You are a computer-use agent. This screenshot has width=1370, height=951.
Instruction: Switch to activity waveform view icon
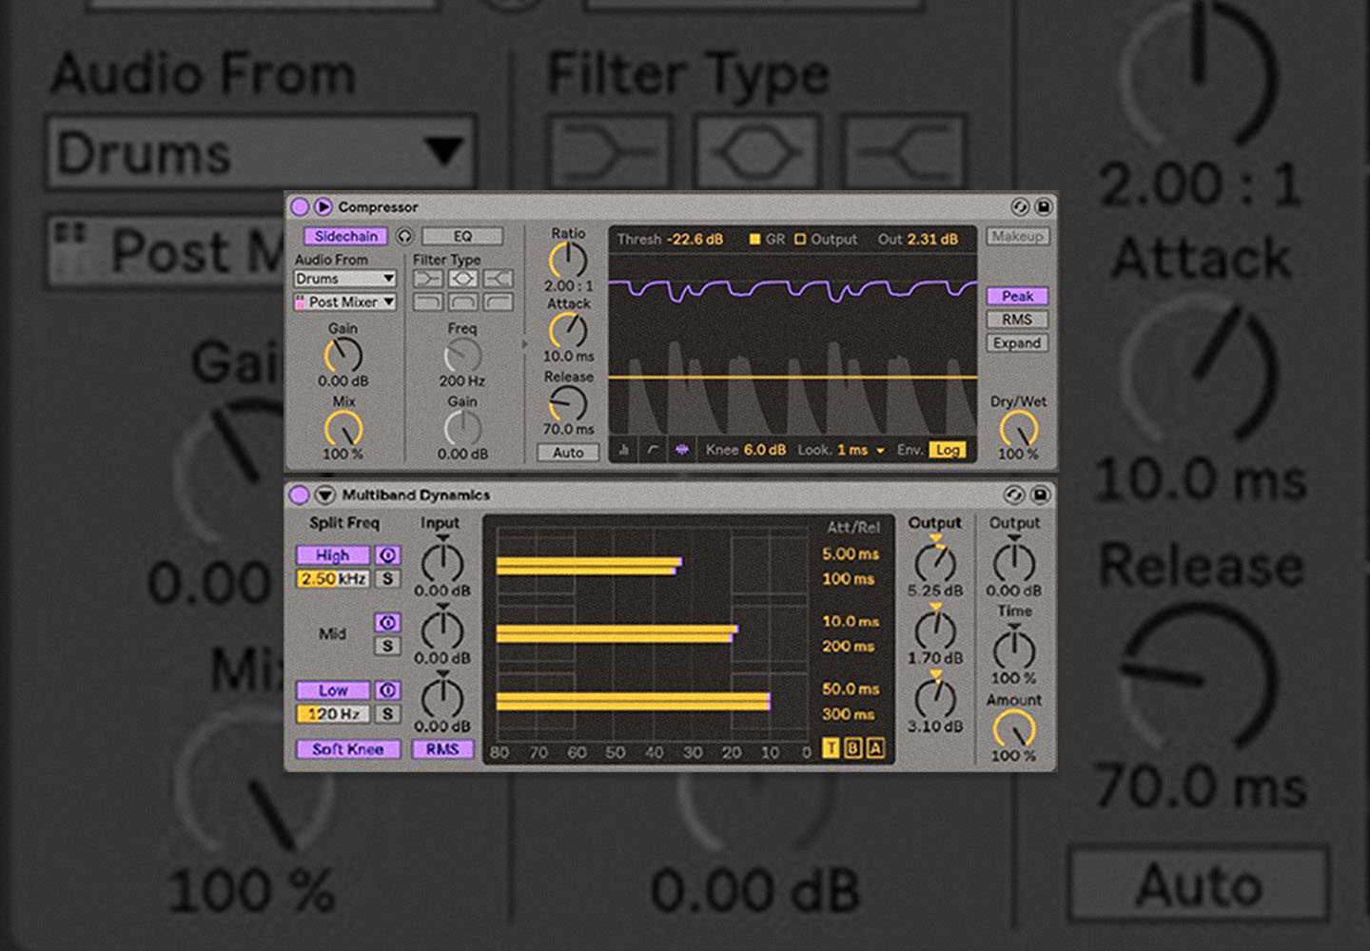(681, 450)
